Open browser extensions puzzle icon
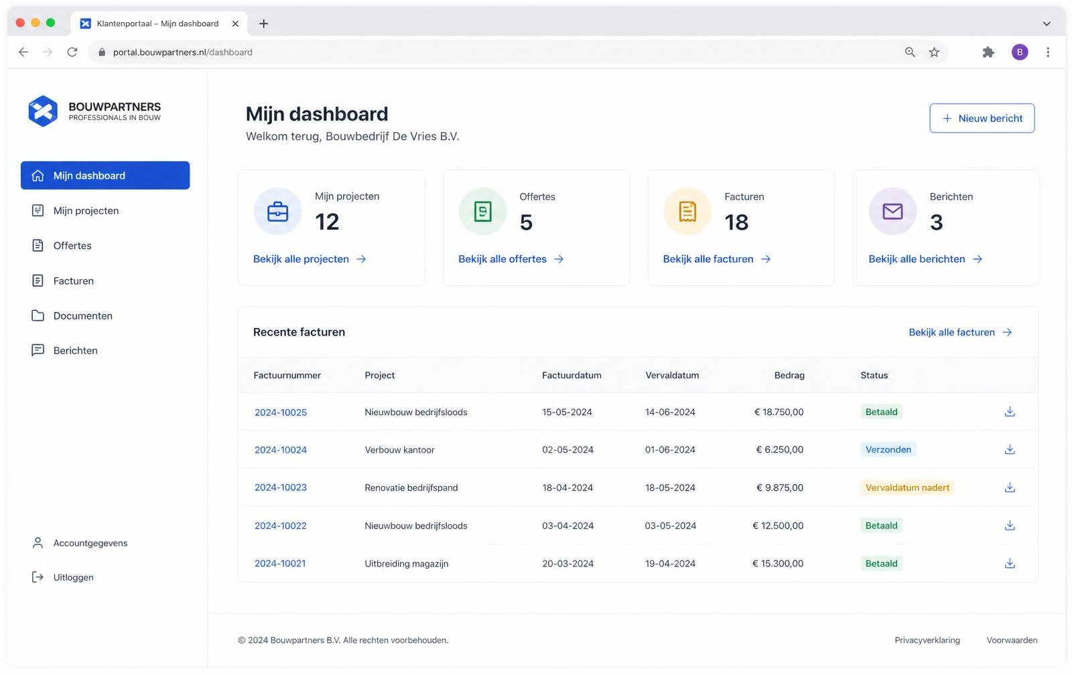This screenshot has height=675, width=1072. click(988, 52)
